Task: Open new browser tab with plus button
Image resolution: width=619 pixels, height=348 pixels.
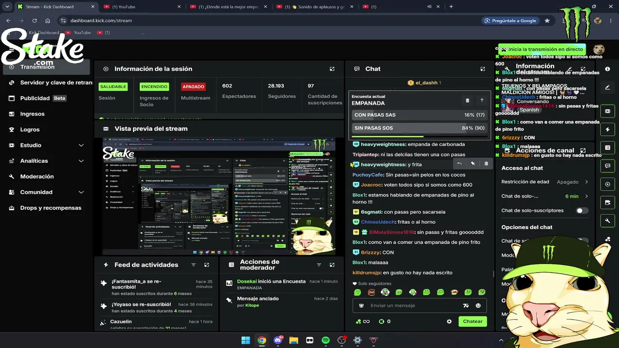Action: pyautogui.click(x=451, y=7)
